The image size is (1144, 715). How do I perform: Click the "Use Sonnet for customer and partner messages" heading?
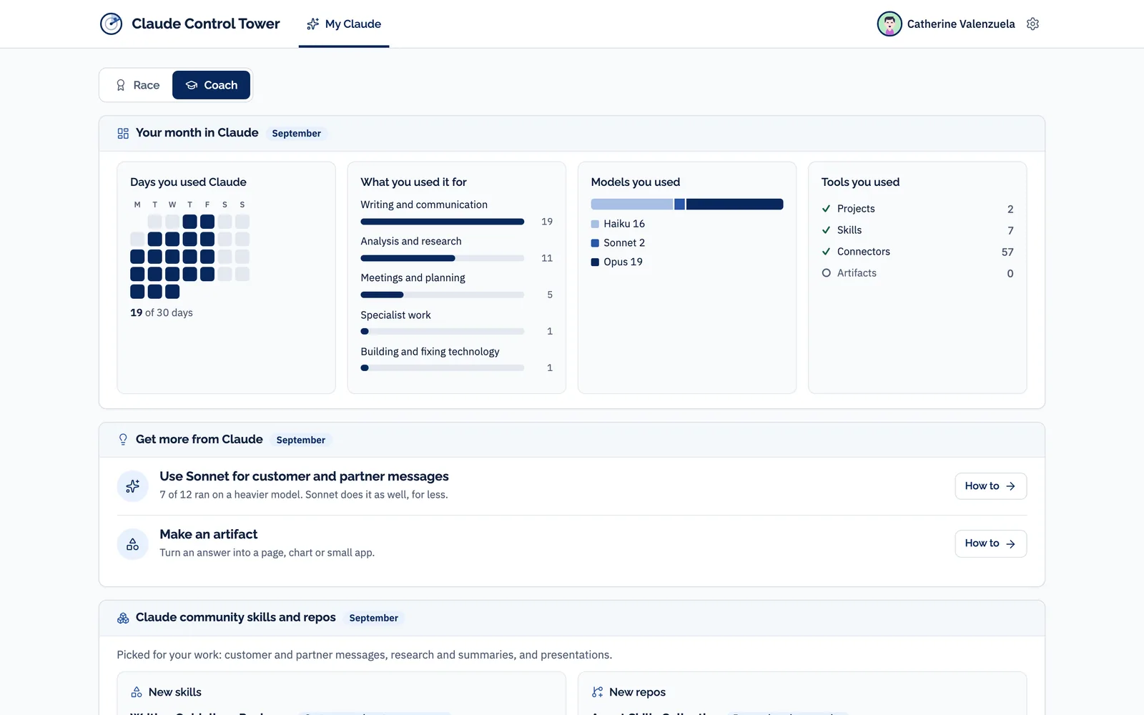[304, 476]
